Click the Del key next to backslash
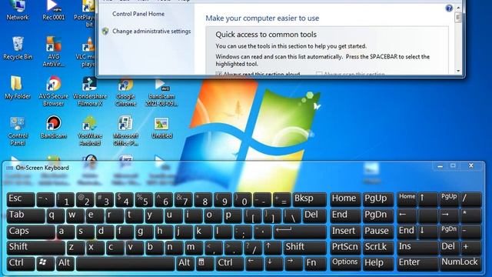The image size is (492, 277). [314, 215]
